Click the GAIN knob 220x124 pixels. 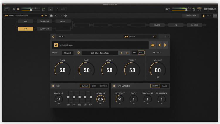[x=62, y=70]
